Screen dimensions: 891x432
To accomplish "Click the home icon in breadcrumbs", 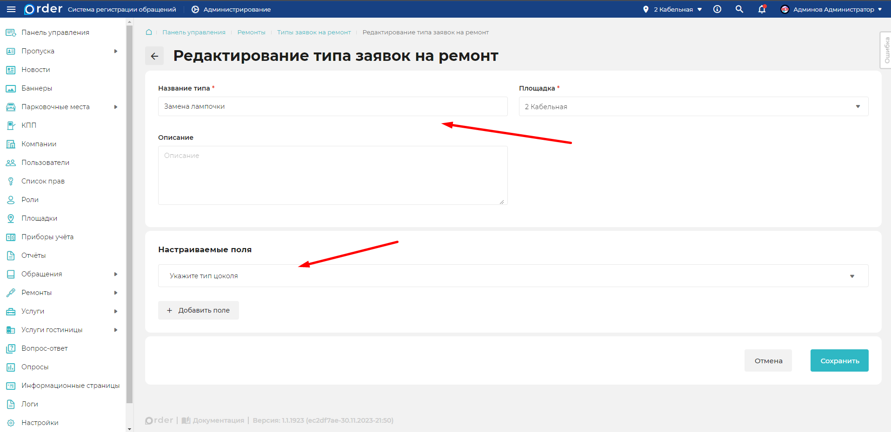I will [x=149, y=32].
